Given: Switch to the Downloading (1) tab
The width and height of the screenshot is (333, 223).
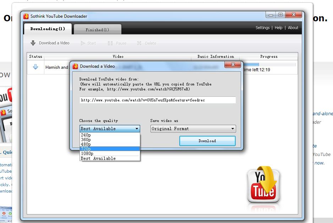Looking at the screenshot, I should click(x=48, y=29).
